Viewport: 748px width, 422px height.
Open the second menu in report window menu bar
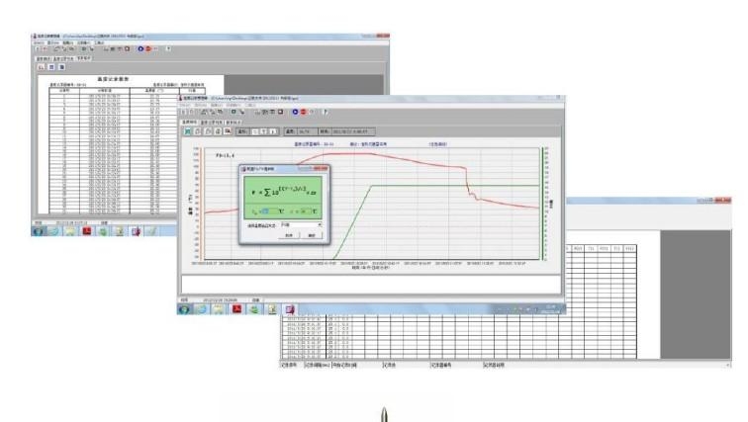coord(53,42)
